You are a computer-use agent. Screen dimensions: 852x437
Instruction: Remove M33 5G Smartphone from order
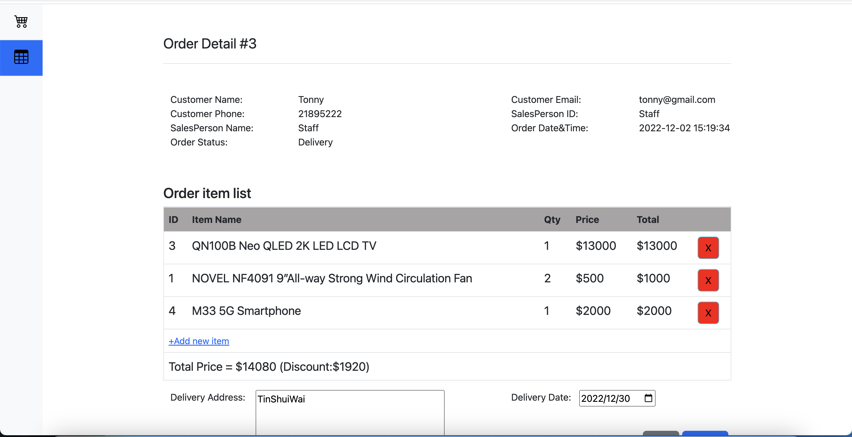tap(708, 313)
